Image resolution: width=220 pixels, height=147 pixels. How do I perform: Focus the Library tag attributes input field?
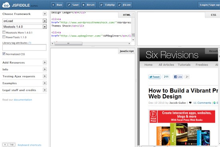click(24, 48)
